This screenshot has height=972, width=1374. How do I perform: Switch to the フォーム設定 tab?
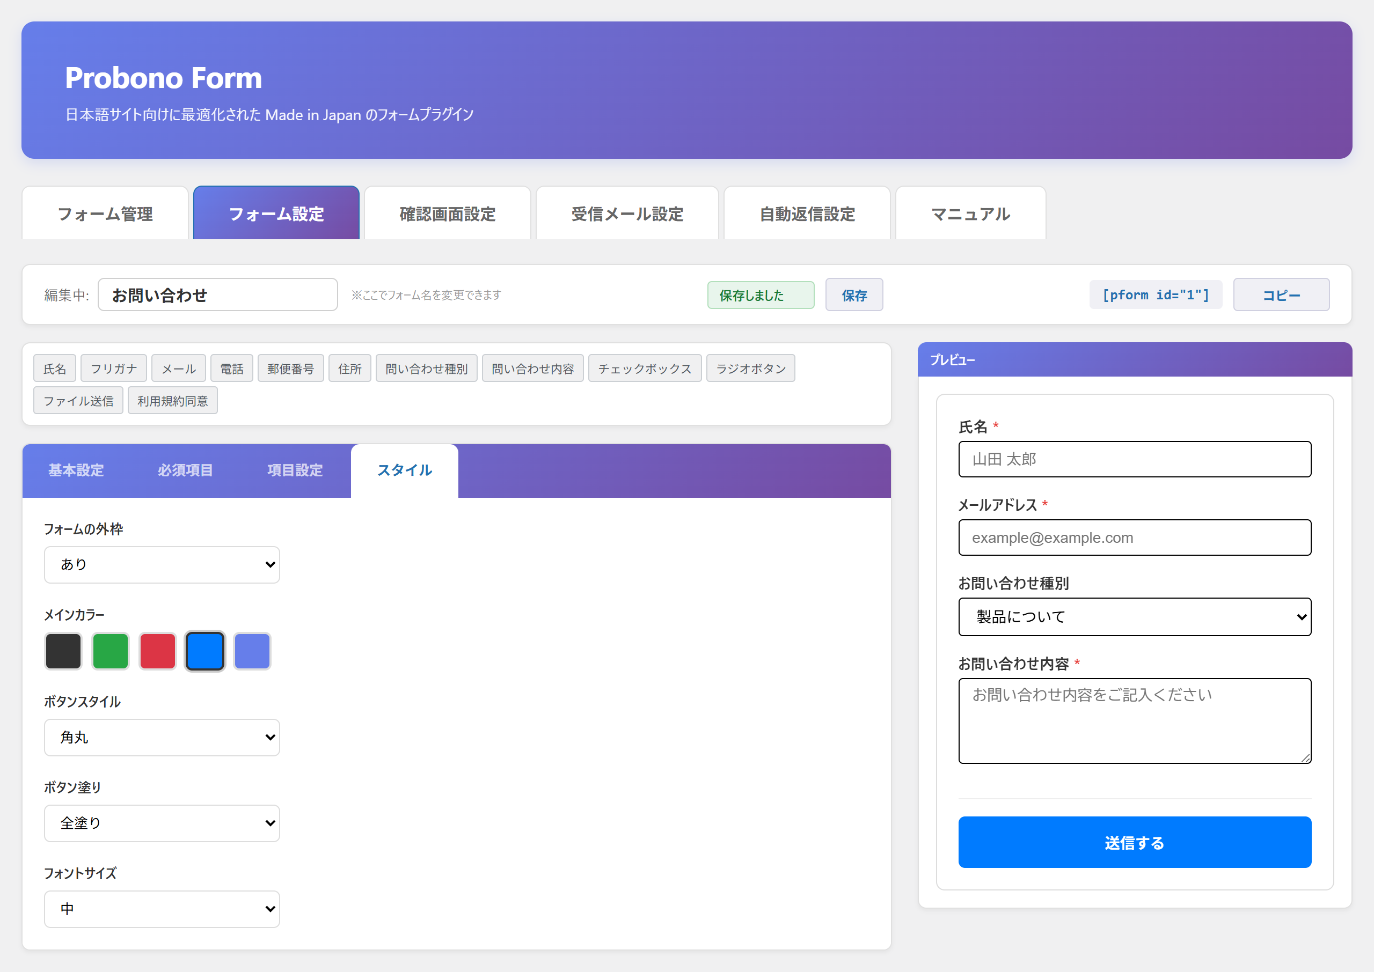(276, 213)
